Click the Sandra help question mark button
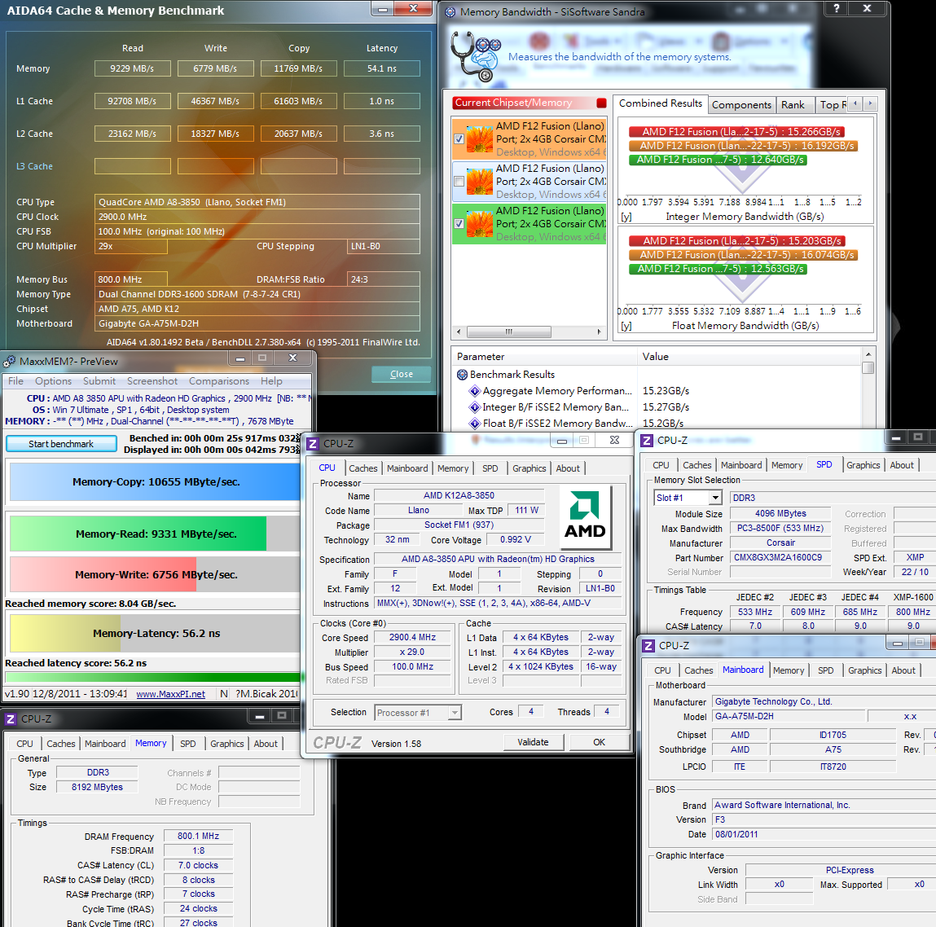 (x=837, y=8)
